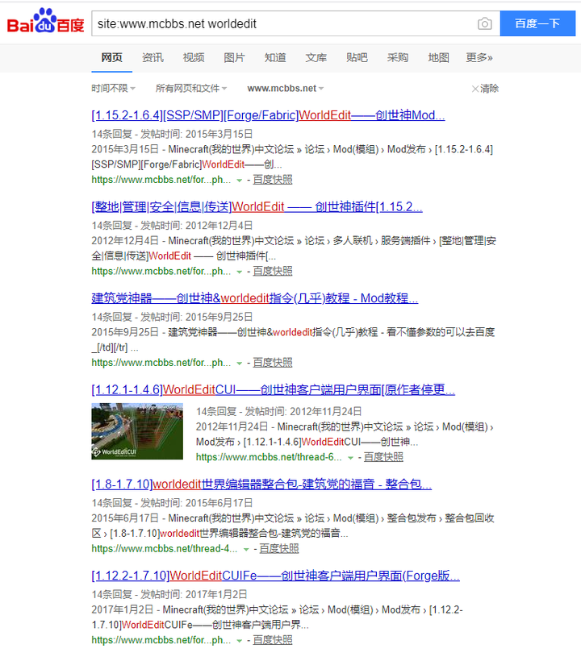Viewport: 581px width, 657px height.
Task: Go to the 采购 tab
Action: pyautogui.click(x=398, y=57)
